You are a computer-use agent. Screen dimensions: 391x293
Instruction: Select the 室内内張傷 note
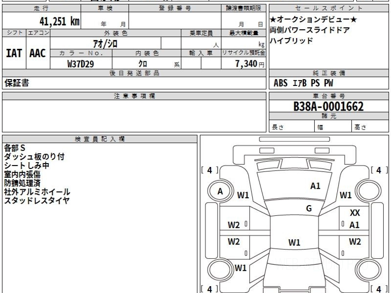pyautogui.click(x=22, y=174)
